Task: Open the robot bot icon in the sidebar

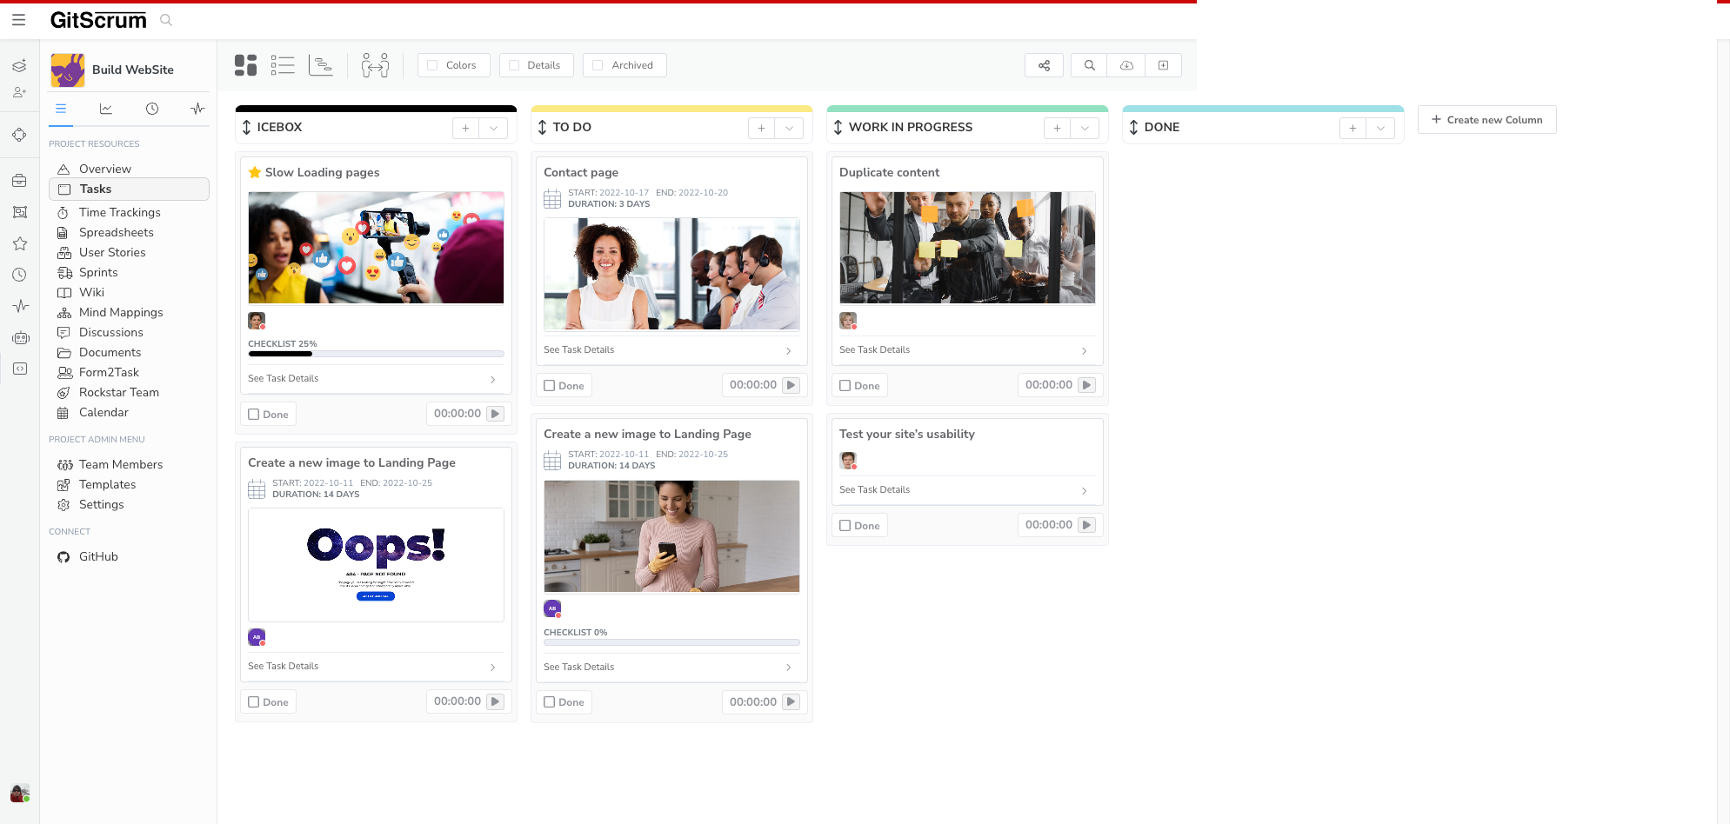Action: click(19, 337)
